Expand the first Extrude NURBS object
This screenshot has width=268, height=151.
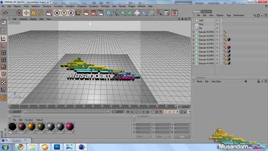(x=194, y=32)
